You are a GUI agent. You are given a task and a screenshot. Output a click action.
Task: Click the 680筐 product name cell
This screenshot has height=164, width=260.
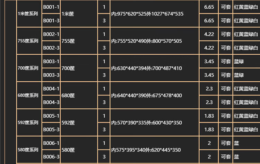tap(68, 95)
